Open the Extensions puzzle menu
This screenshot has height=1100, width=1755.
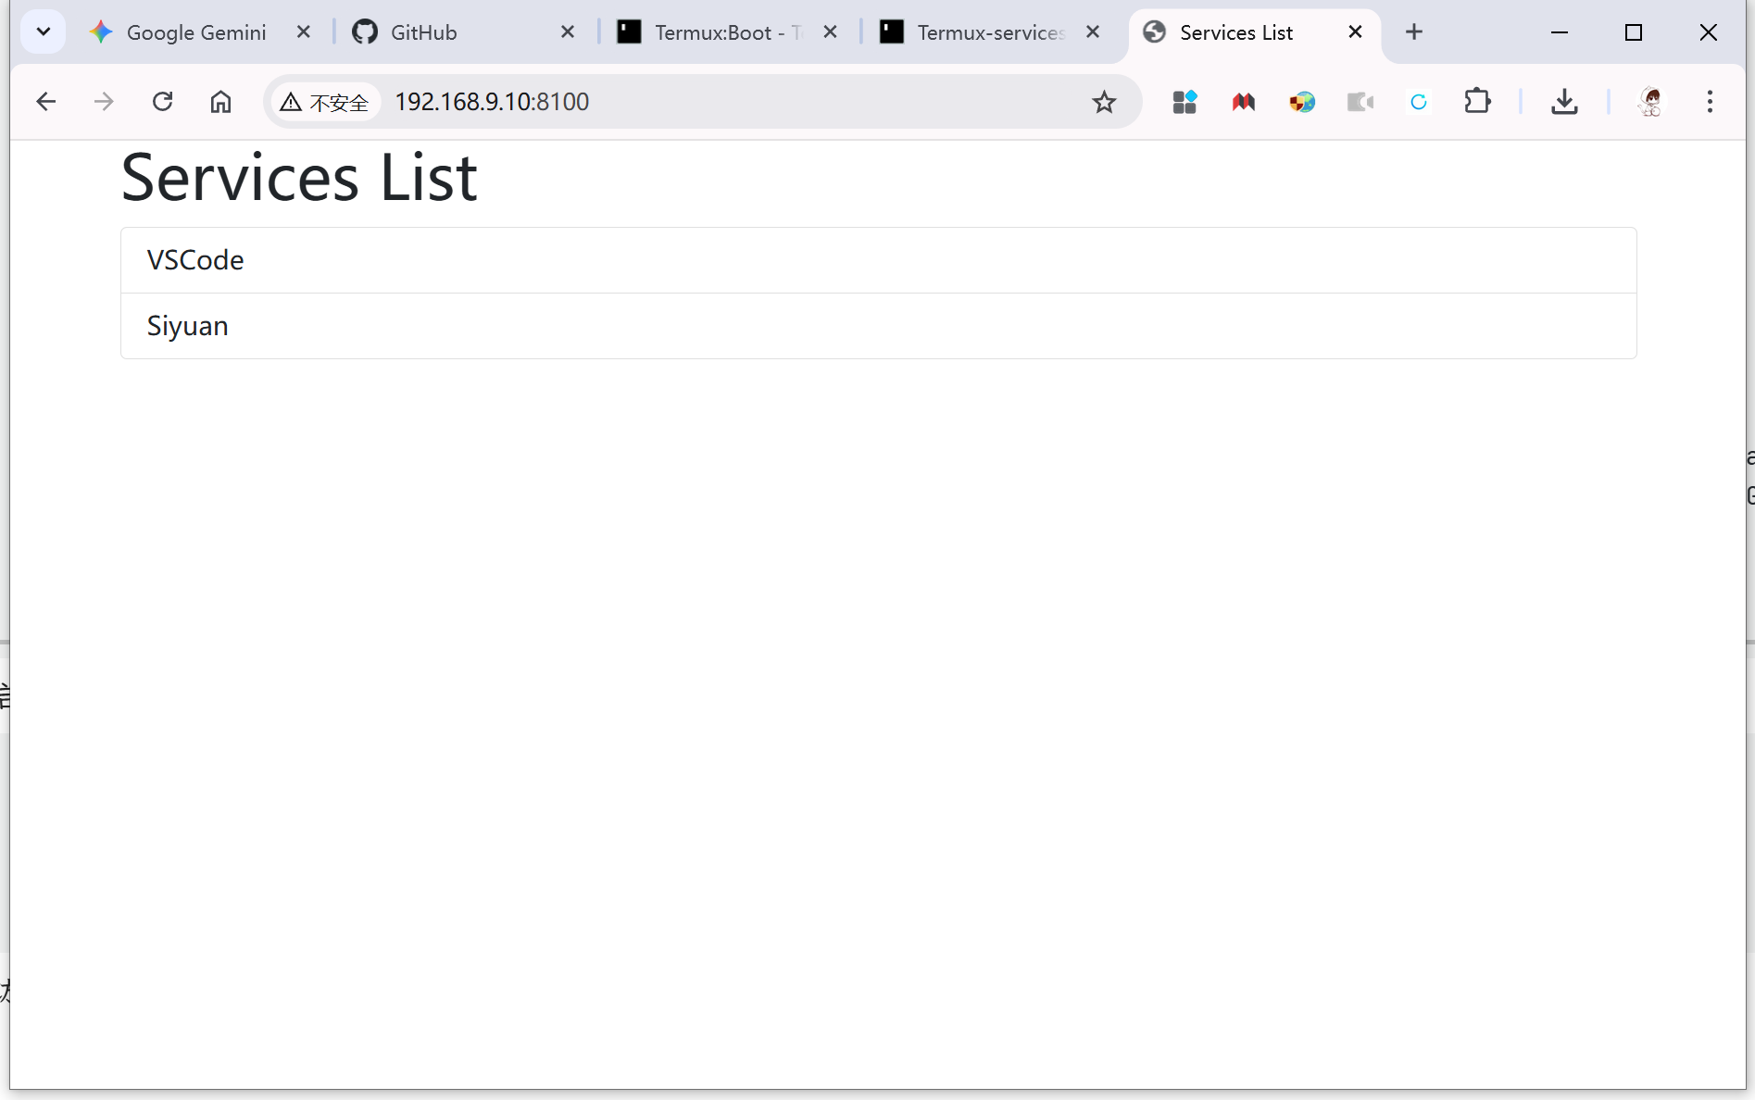click(x=1478, y=101)
